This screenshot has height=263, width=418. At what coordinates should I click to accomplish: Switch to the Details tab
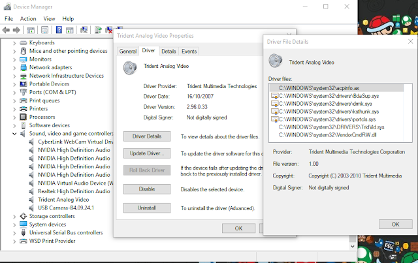(169, 51)
